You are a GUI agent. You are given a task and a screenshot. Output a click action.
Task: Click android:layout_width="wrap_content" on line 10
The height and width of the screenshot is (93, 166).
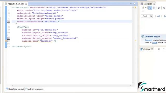tap(45, 33)
